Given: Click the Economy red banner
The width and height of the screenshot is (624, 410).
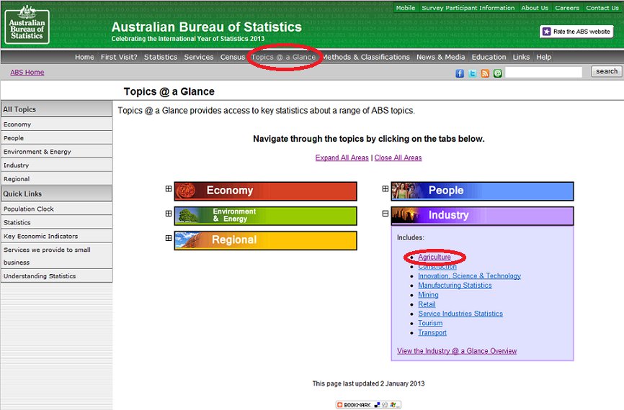Looking at the screenshot, I should 265,191.
